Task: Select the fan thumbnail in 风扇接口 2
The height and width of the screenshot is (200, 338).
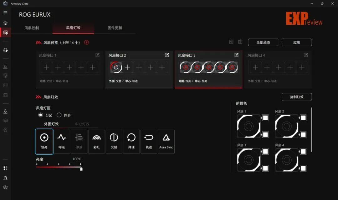Action: click(x=116, y=67)
